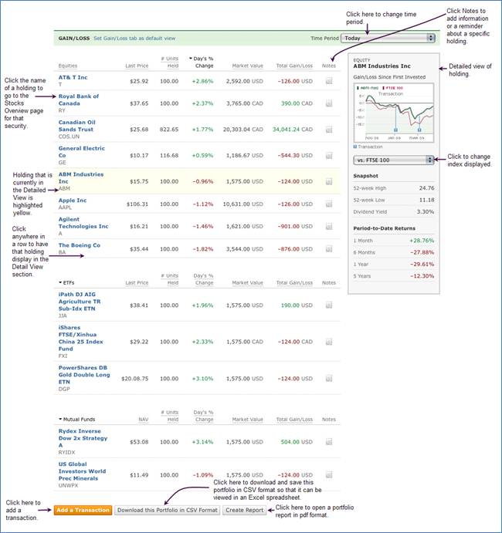Open notes icon for Apple Inc row

click(329, 204)
